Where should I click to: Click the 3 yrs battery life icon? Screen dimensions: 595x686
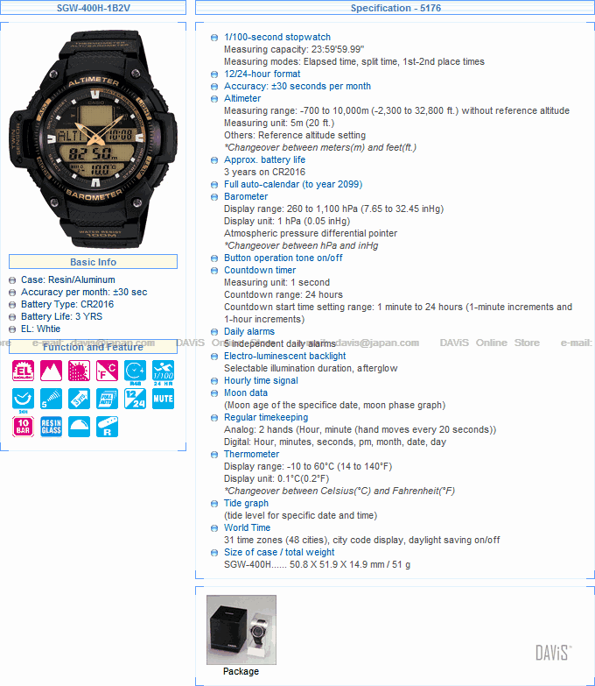79,399
